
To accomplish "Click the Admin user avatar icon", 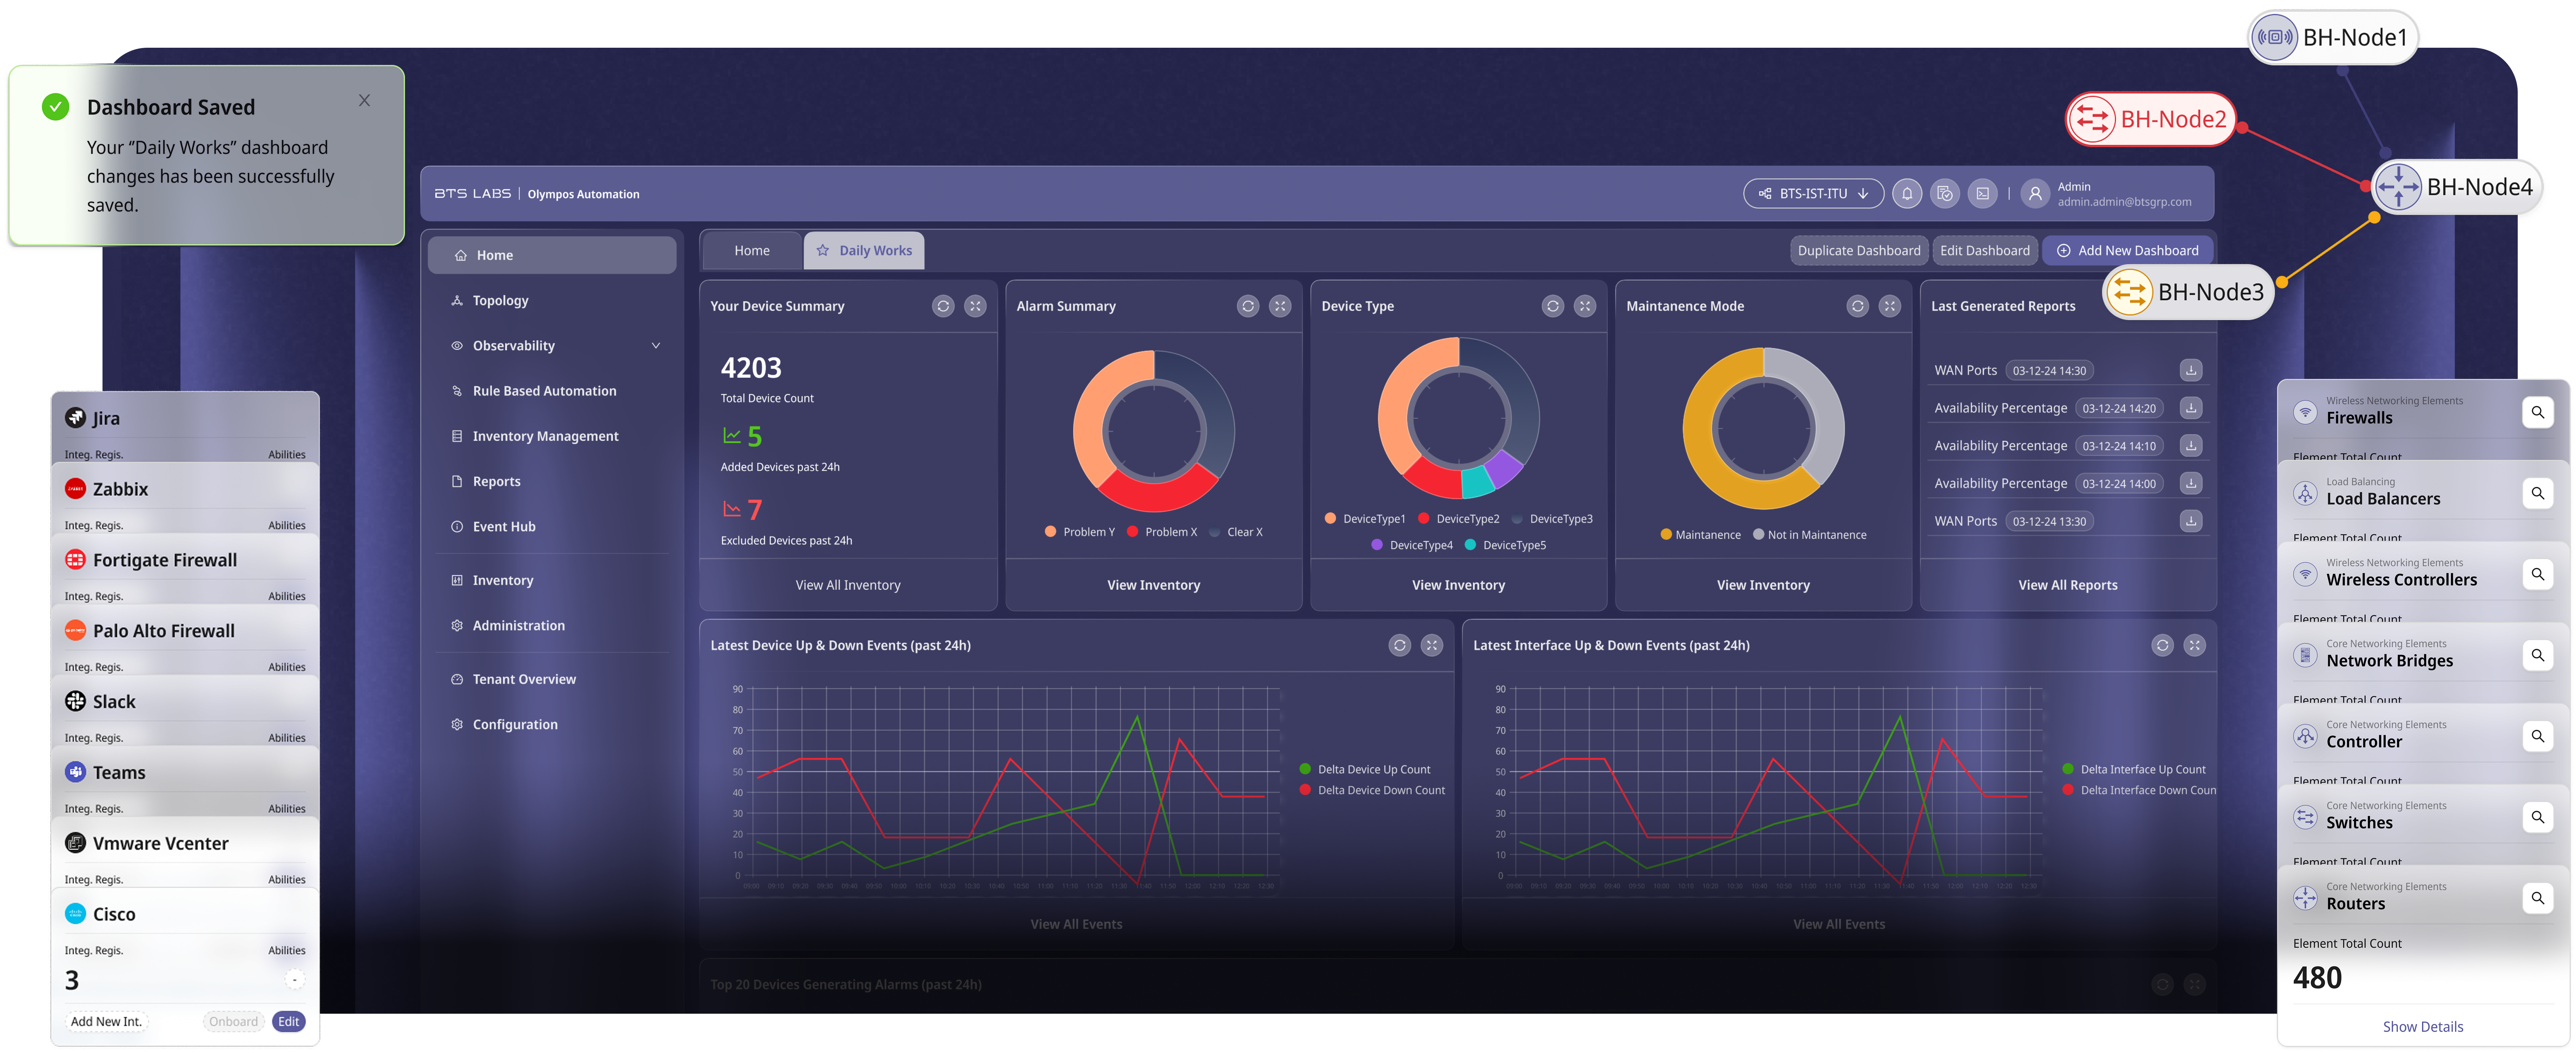I will 2035,194.
